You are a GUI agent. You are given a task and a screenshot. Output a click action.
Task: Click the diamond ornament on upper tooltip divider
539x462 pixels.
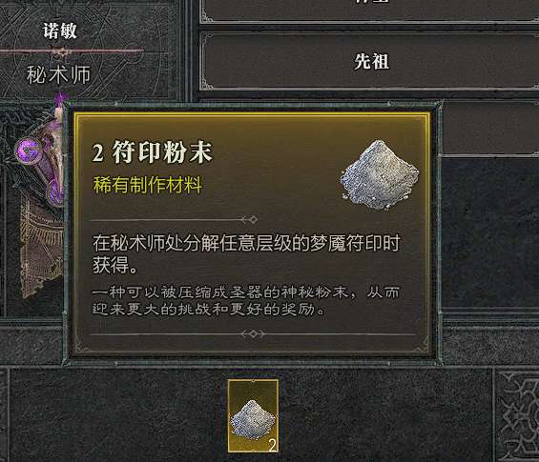(x=253, y=219)
